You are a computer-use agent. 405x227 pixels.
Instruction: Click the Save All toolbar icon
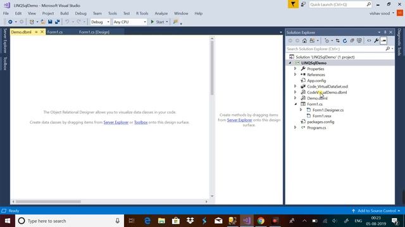tap(57, 22)
